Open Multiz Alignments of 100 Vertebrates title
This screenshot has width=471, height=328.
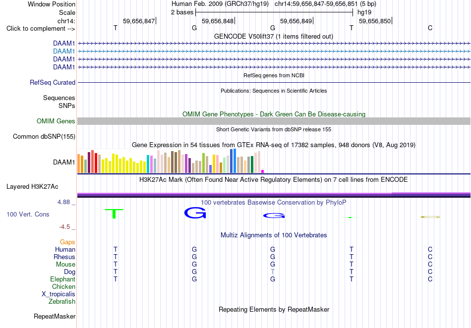click(274, 235)
